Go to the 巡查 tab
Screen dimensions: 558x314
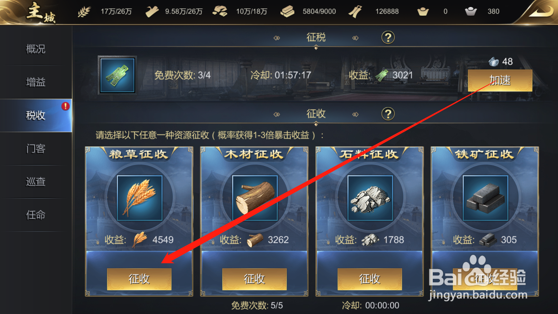tap(36, 182)
